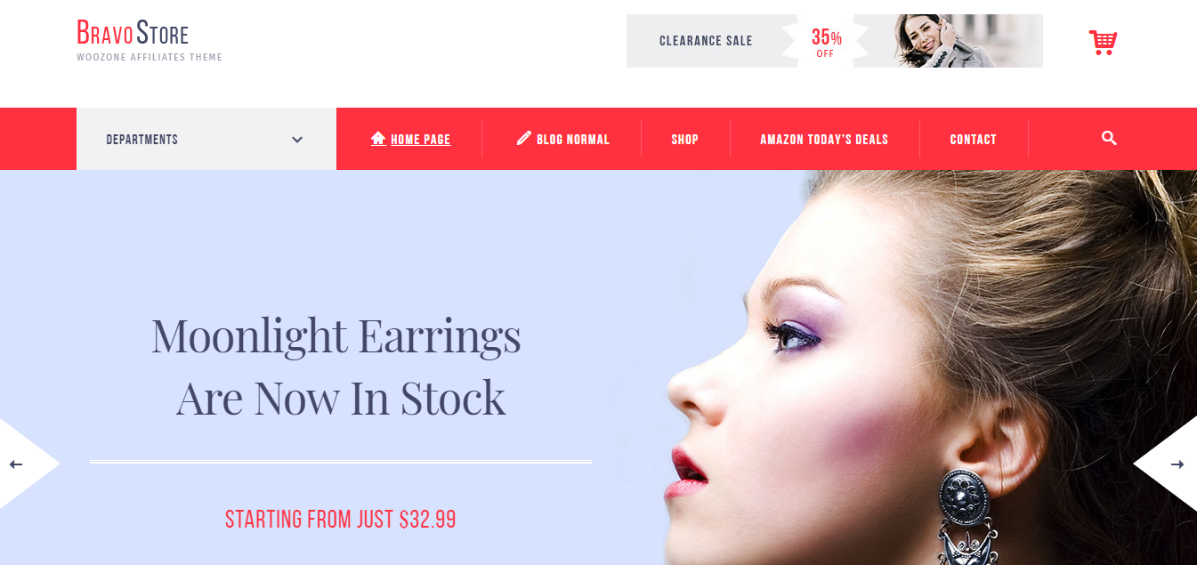Click the Moonlight Earrings headline
The image size is (1197, 565).
[337, 367]
